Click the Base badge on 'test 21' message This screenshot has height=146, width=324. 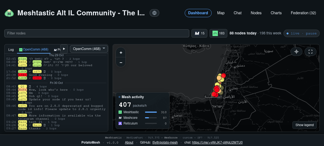tap(22, 122)
